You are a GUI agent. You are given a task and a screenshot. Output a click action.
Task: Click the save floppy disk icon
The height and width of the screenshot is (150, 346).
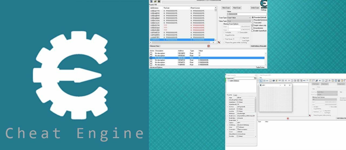(159, 1)
